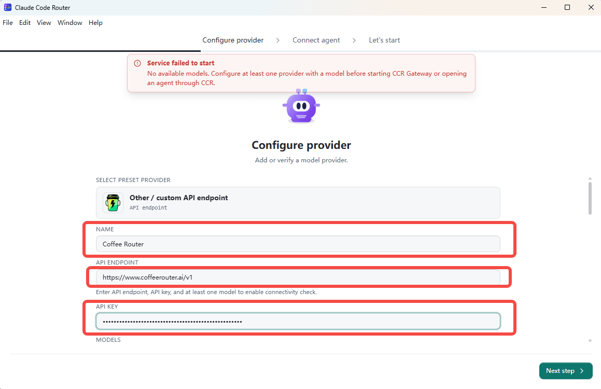Image resolution: width=601 pixels, height=389 pixels.
Task: Open the Other / custom API endpoint preset selector
Action: (298, 203)
